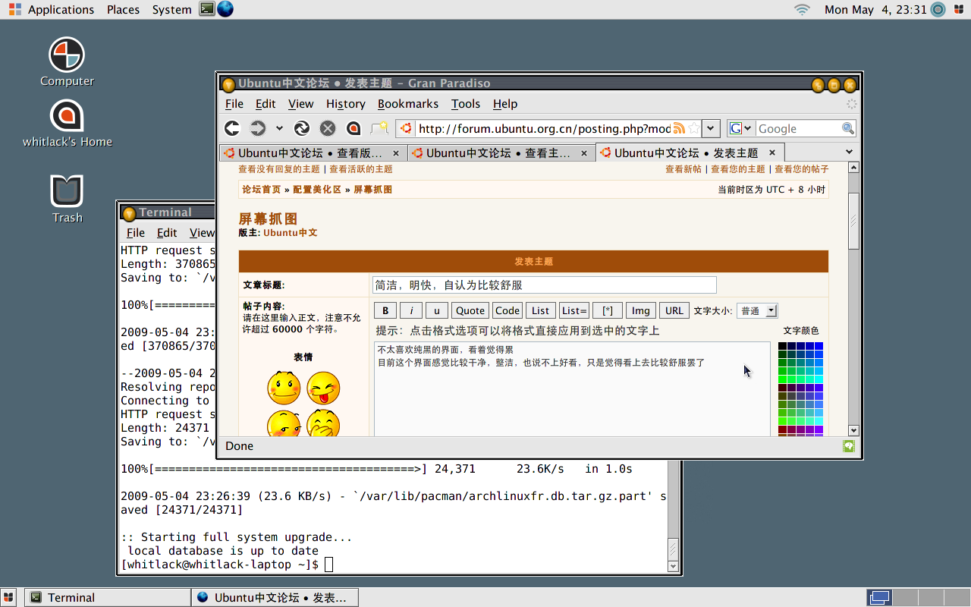The width and height of the screenshot is (971, 607).
Task: Click the browser page scrollbar thumb
Action: pyautogui.click(x=853, y=221)
